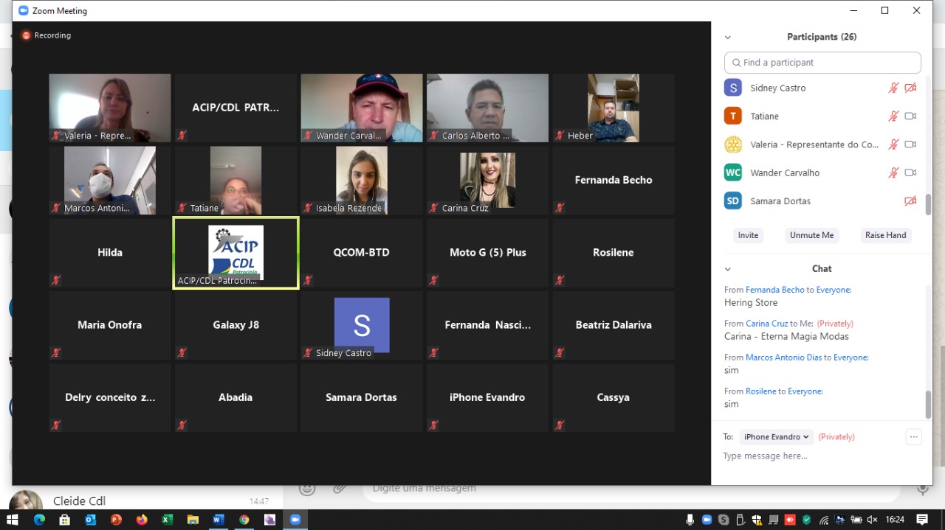Click Samara Dortas's disabled camera icon

[910, 201]
